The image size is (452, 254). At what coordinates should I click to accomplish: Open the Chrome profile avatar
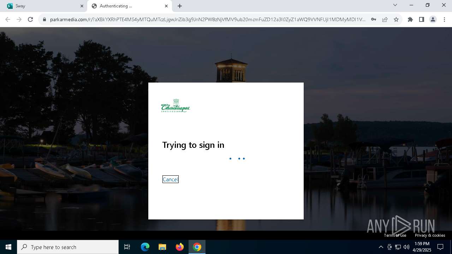point(433,19)
